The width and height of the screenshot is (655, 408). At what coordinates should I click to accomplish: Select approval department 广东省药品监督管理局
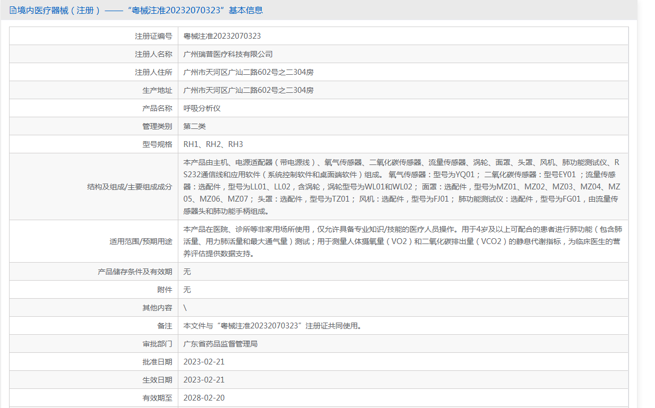pyautogui.click(x=221, y=344)
